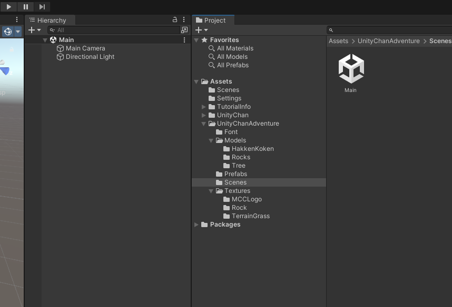Open the Main scene's three-dot context menu
Image resolution: width=452 pixels, height=307 pixels.
(x=184, y=40)
